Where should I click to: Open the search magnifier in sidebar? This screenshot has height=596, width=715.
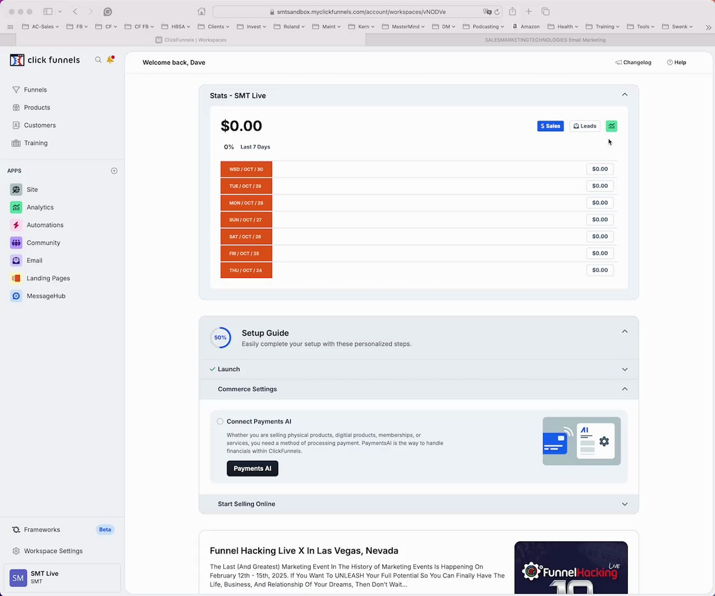tap(98, 60)
